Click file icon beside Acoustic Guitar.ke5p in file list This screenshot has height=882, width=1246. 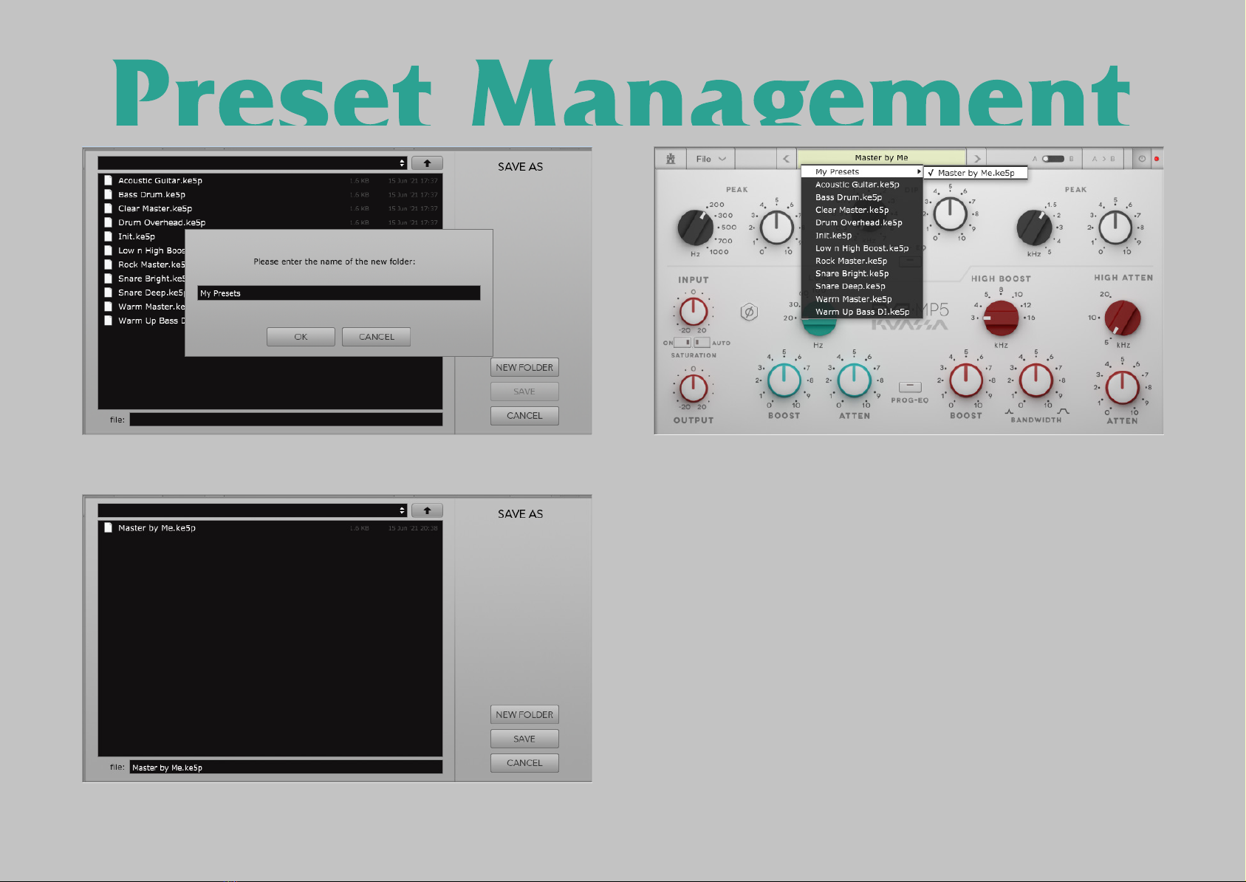[108, 180]
